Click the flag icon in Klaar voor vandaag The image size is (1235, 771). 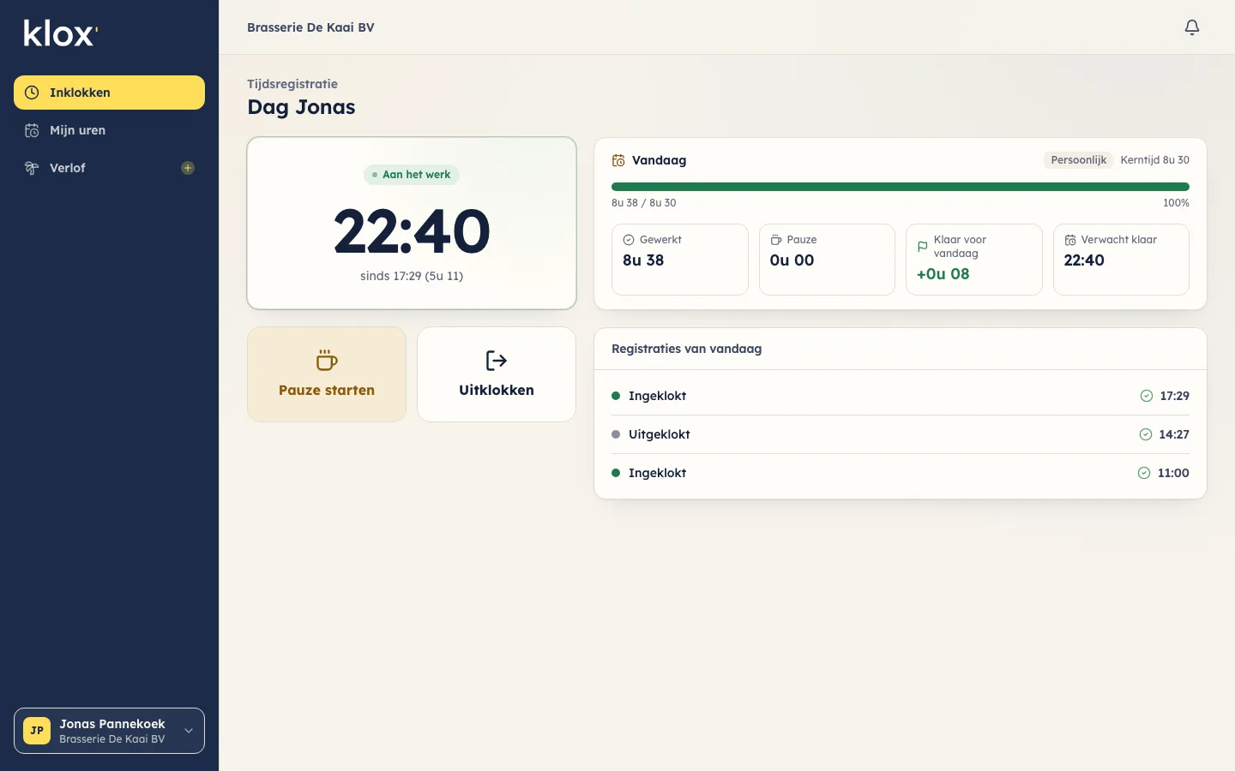pyautogui.click(x=923, y=247)
